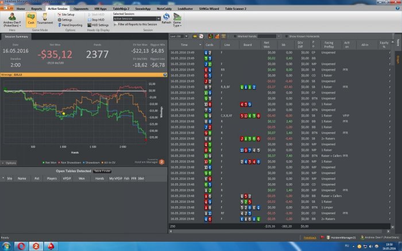Click the Net Won legend color marker

(44, 163)
